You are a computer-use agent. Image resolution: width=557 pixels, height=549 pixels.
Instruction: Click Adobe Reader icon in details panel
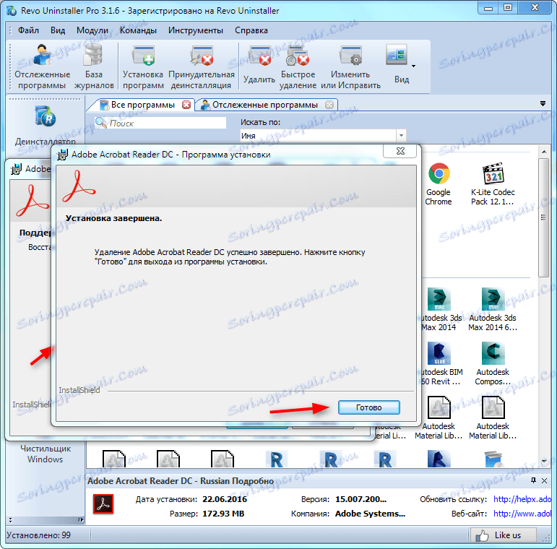(103, 504)
